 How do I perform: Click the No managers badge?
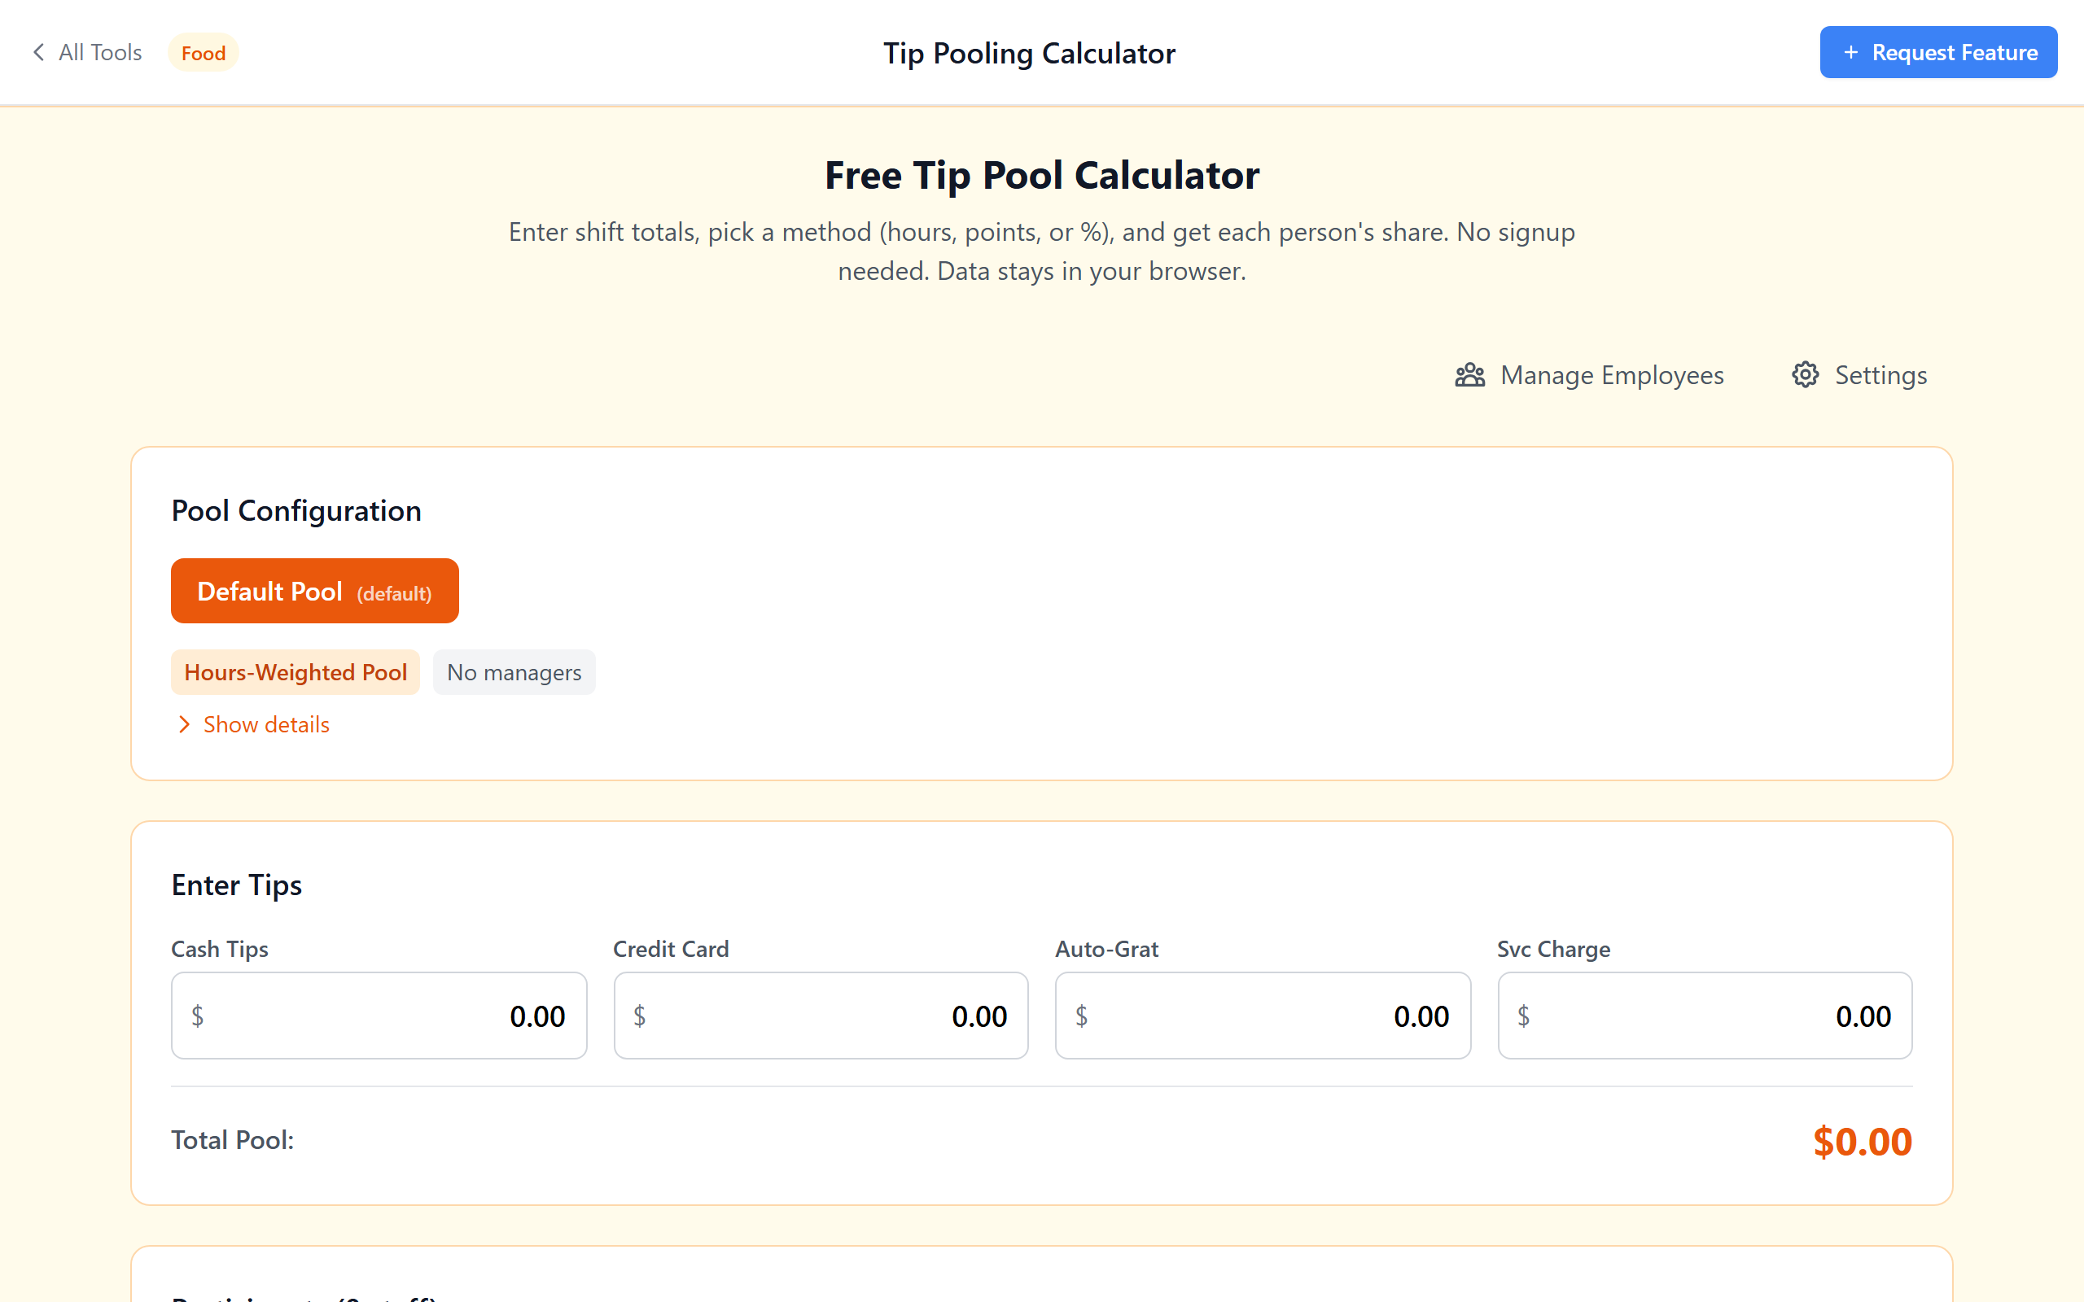513,671
